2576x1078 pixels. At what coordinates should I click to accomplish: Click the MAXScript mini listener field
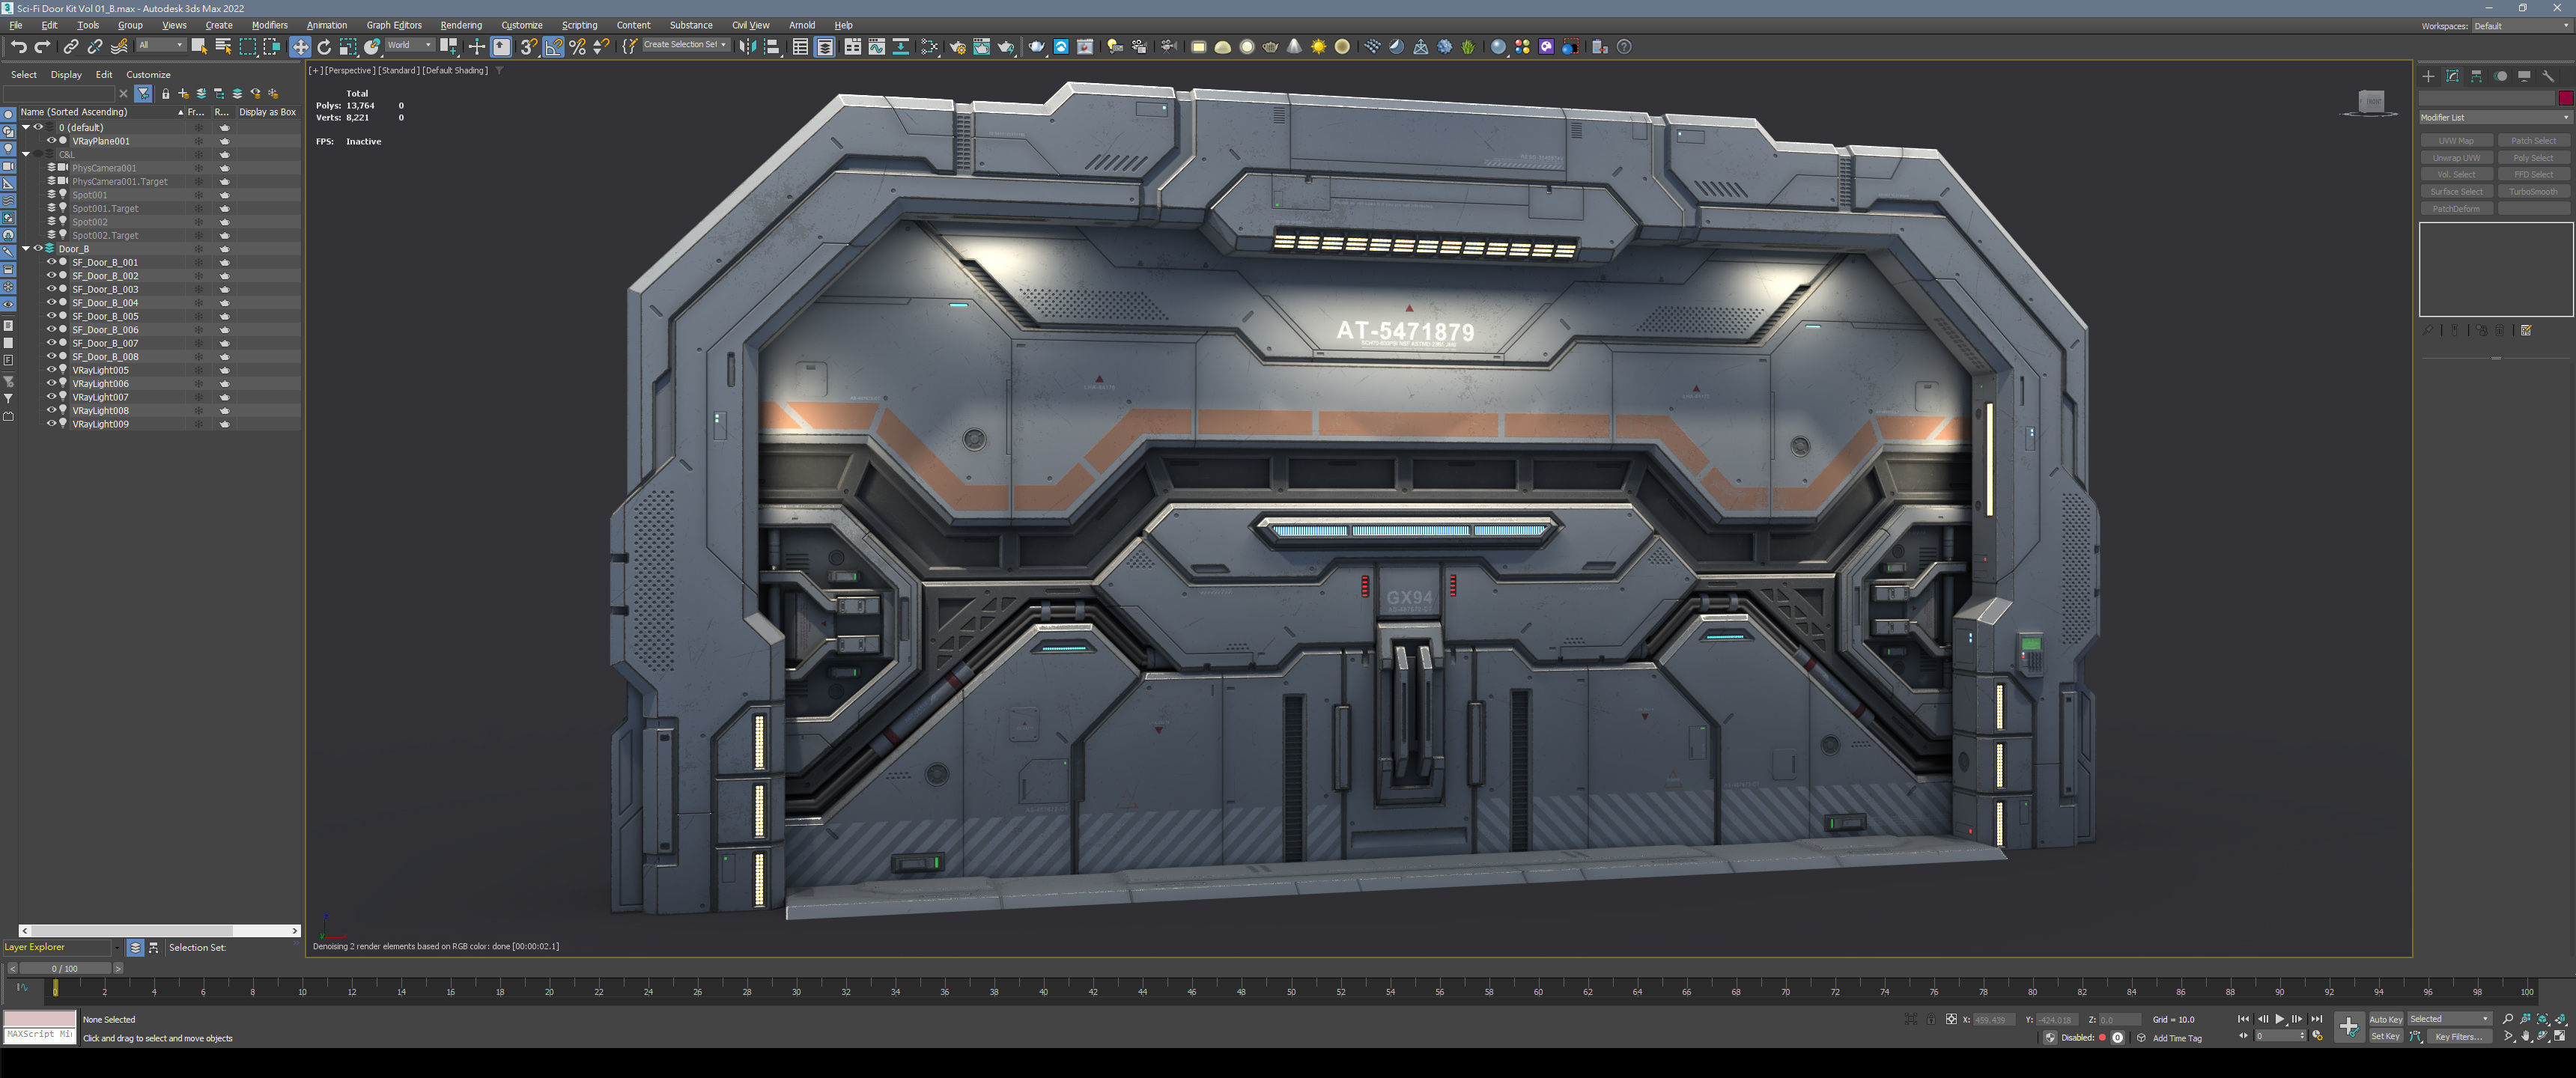(x=39, y=1035)
